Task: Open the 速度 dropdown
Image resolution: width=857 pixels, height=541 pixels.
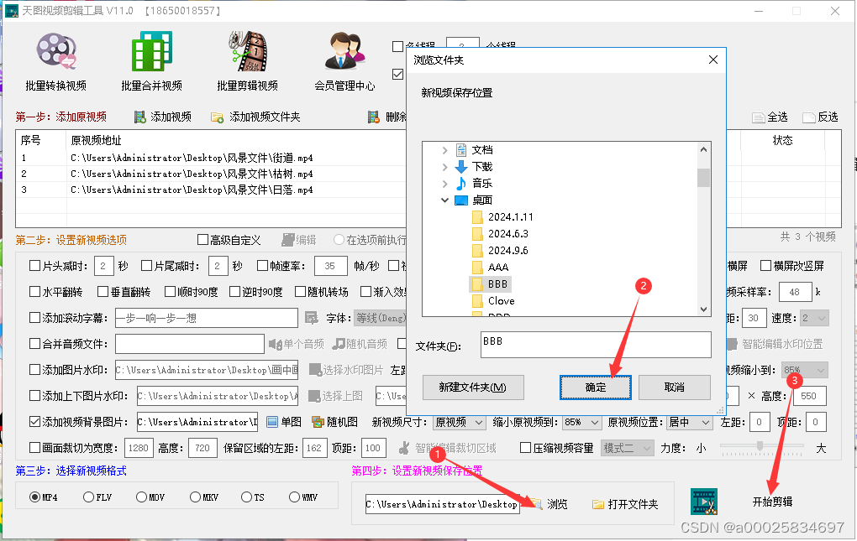Action: tap(814, 318)
